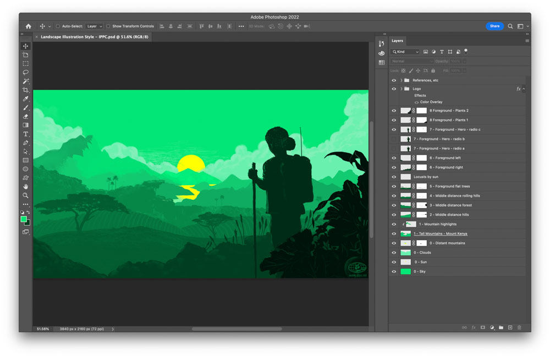
Task: Open the Kind filter dropdown
Action: click(405, 52)
